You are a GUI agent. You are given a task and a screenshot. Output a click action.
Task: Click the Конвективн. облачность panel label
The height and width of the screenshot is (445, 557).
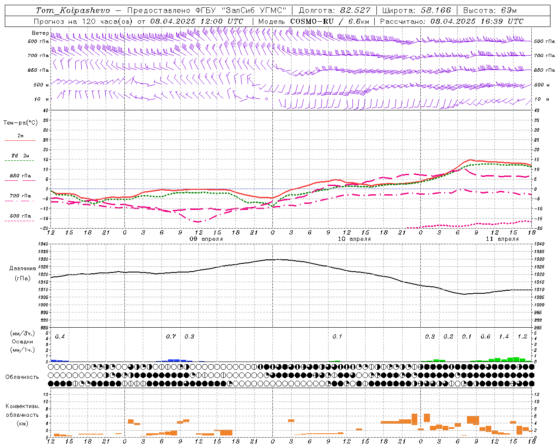[x=22, y=415]
